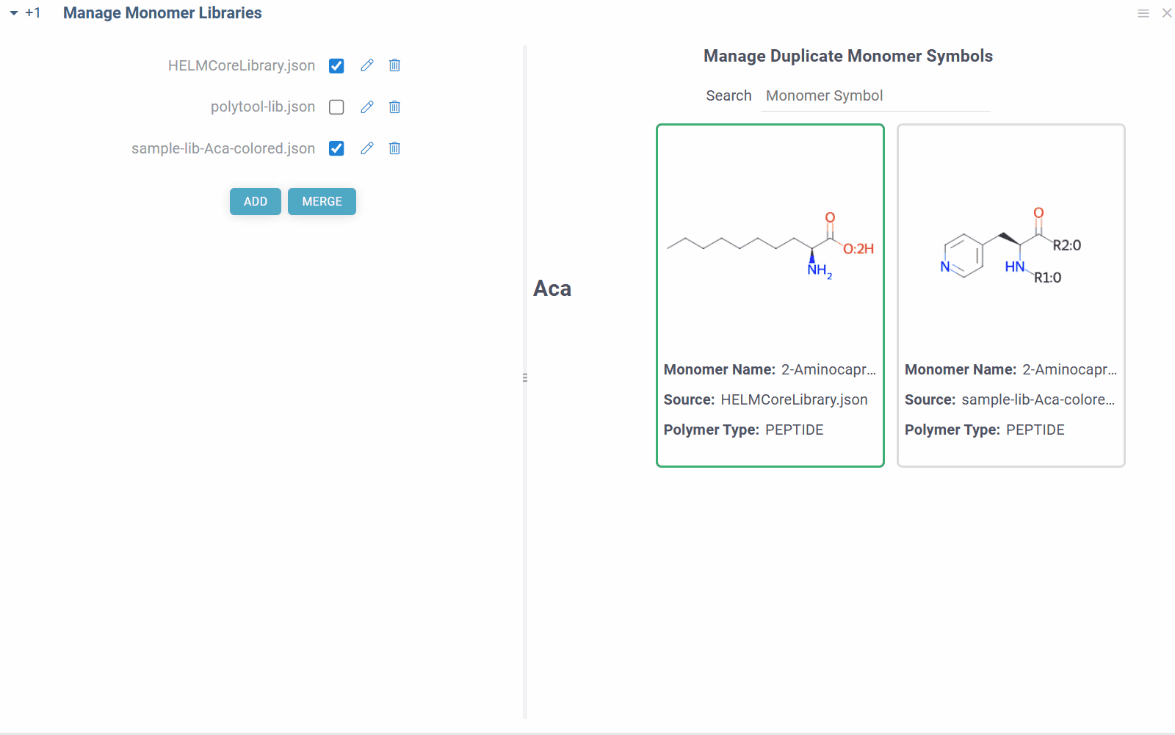Click the ADD button
Screen dimensions: 1175x735
tap(255, 201)
